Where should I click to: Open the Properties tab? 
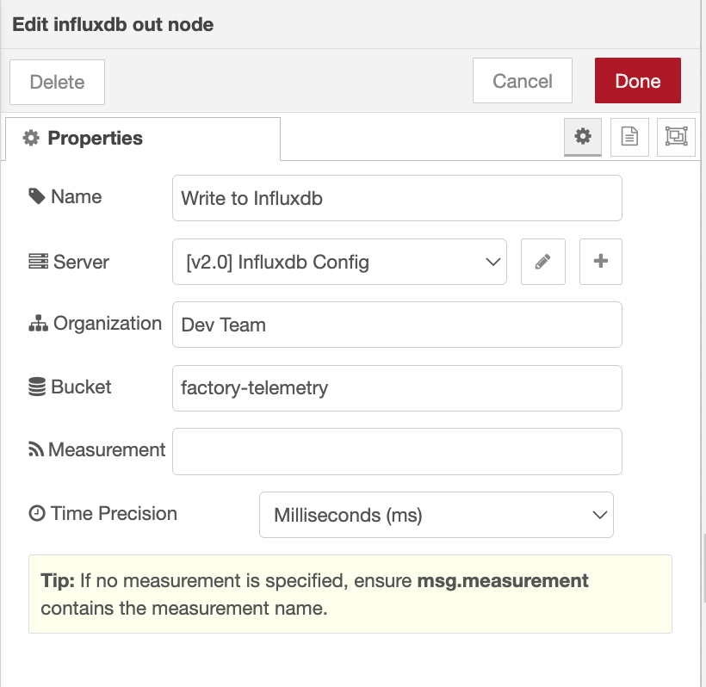[143, 139]
